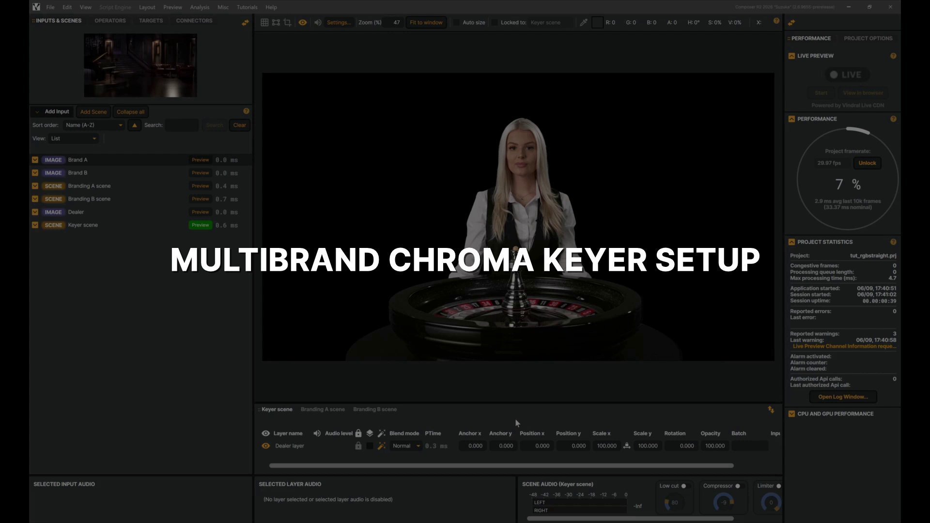The width and height of the screenshot is (930, 523).
Task: Toggle the Limiter switch
Action: pos(778,486)
